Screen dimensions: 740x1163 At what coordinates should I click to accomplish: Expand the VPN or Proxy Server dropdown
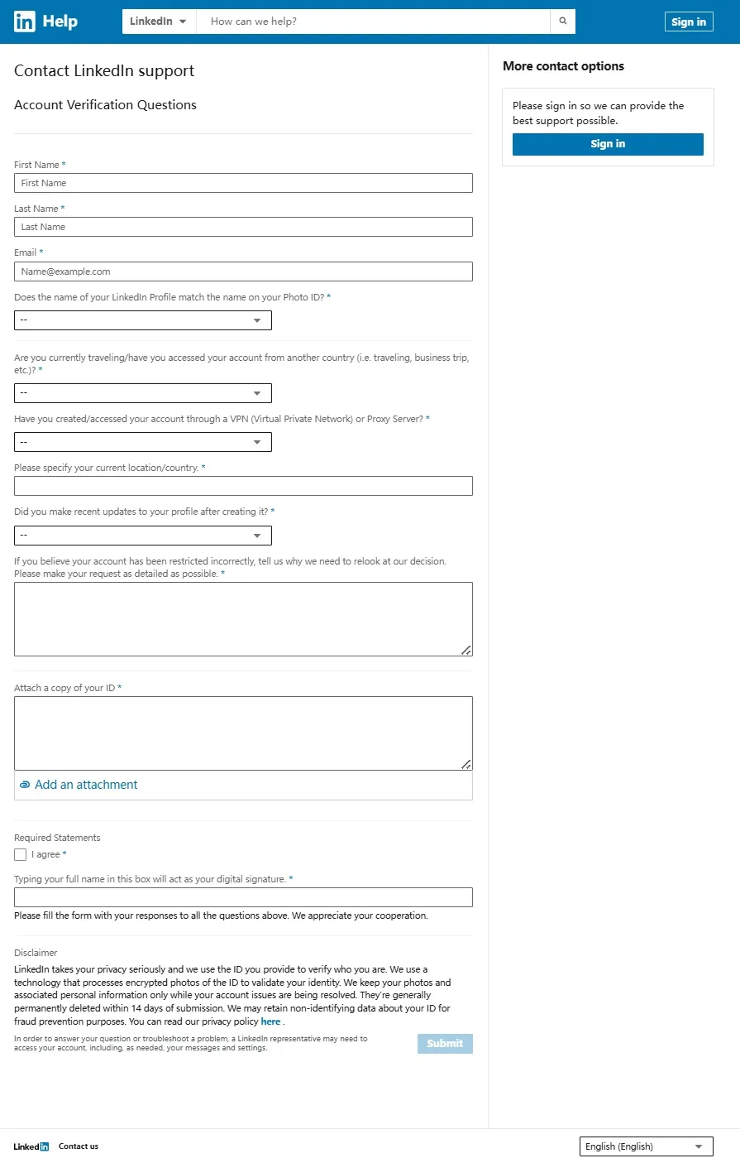click(143, 442)
